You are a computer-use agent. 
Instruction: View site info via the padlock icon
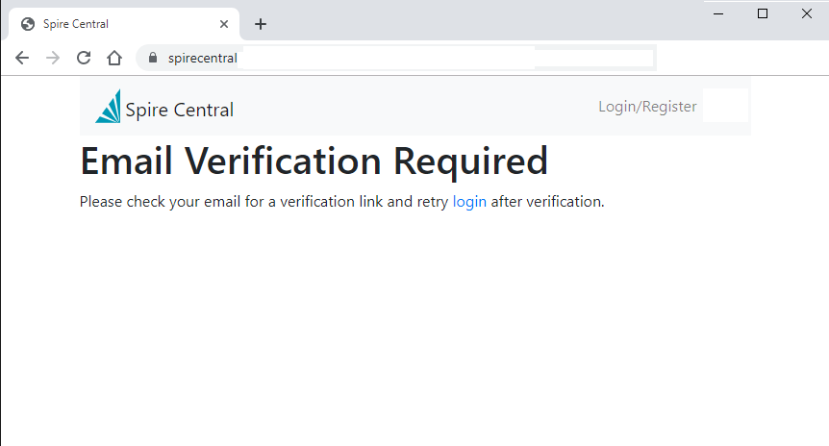coord(152,58)
